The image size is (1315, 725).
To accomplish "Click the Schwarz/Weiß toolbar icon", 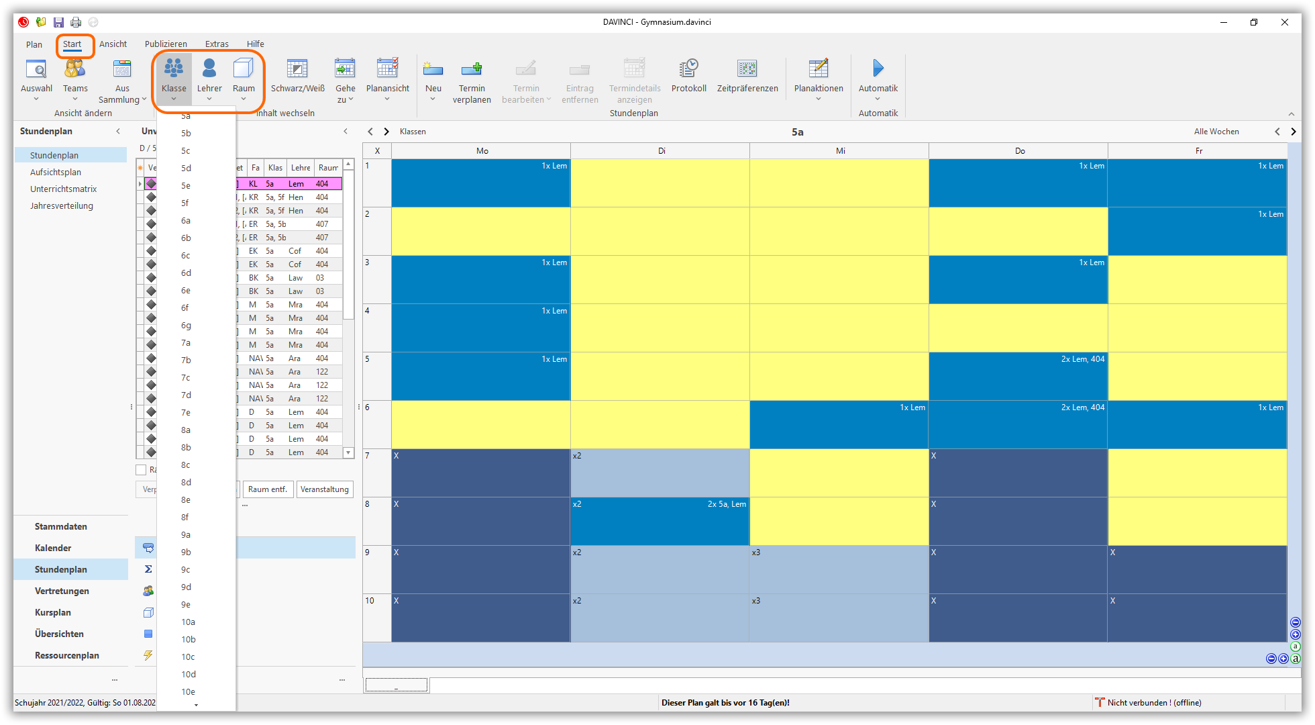I will pos(297,69).
